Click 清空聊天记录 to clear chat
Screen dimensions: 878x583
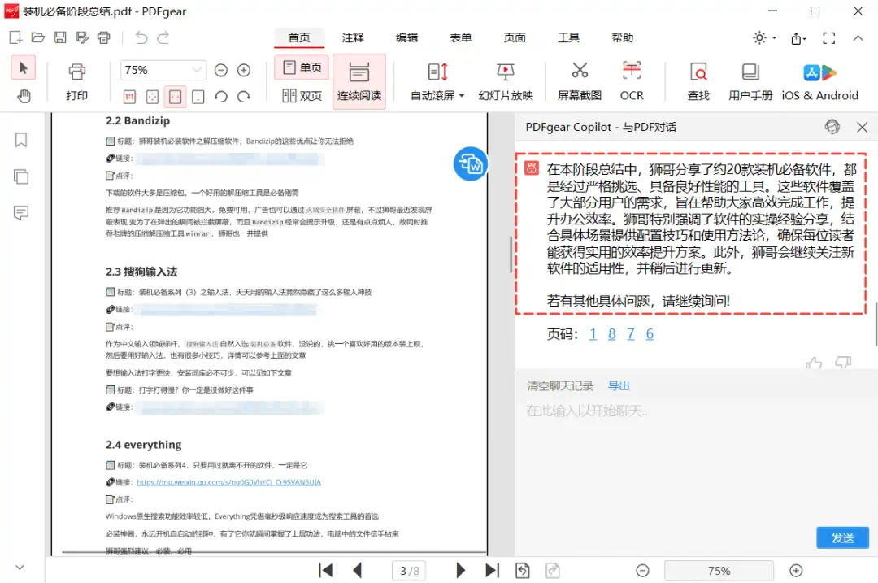[560, 386]
